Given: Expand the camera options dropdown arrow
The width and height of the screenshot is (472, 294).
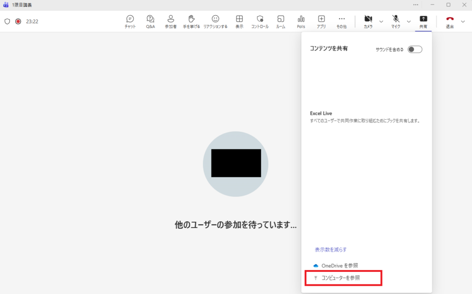Looking at the screenshot, I should pos(381,21).
